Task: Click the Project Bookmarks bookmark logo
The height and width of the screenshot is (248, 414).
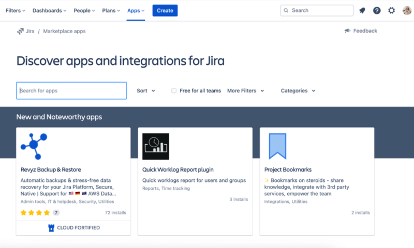Action: point(277,146)
